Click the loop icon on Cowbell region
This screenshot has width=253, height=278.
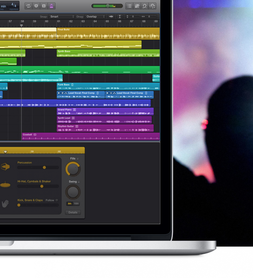35,135
